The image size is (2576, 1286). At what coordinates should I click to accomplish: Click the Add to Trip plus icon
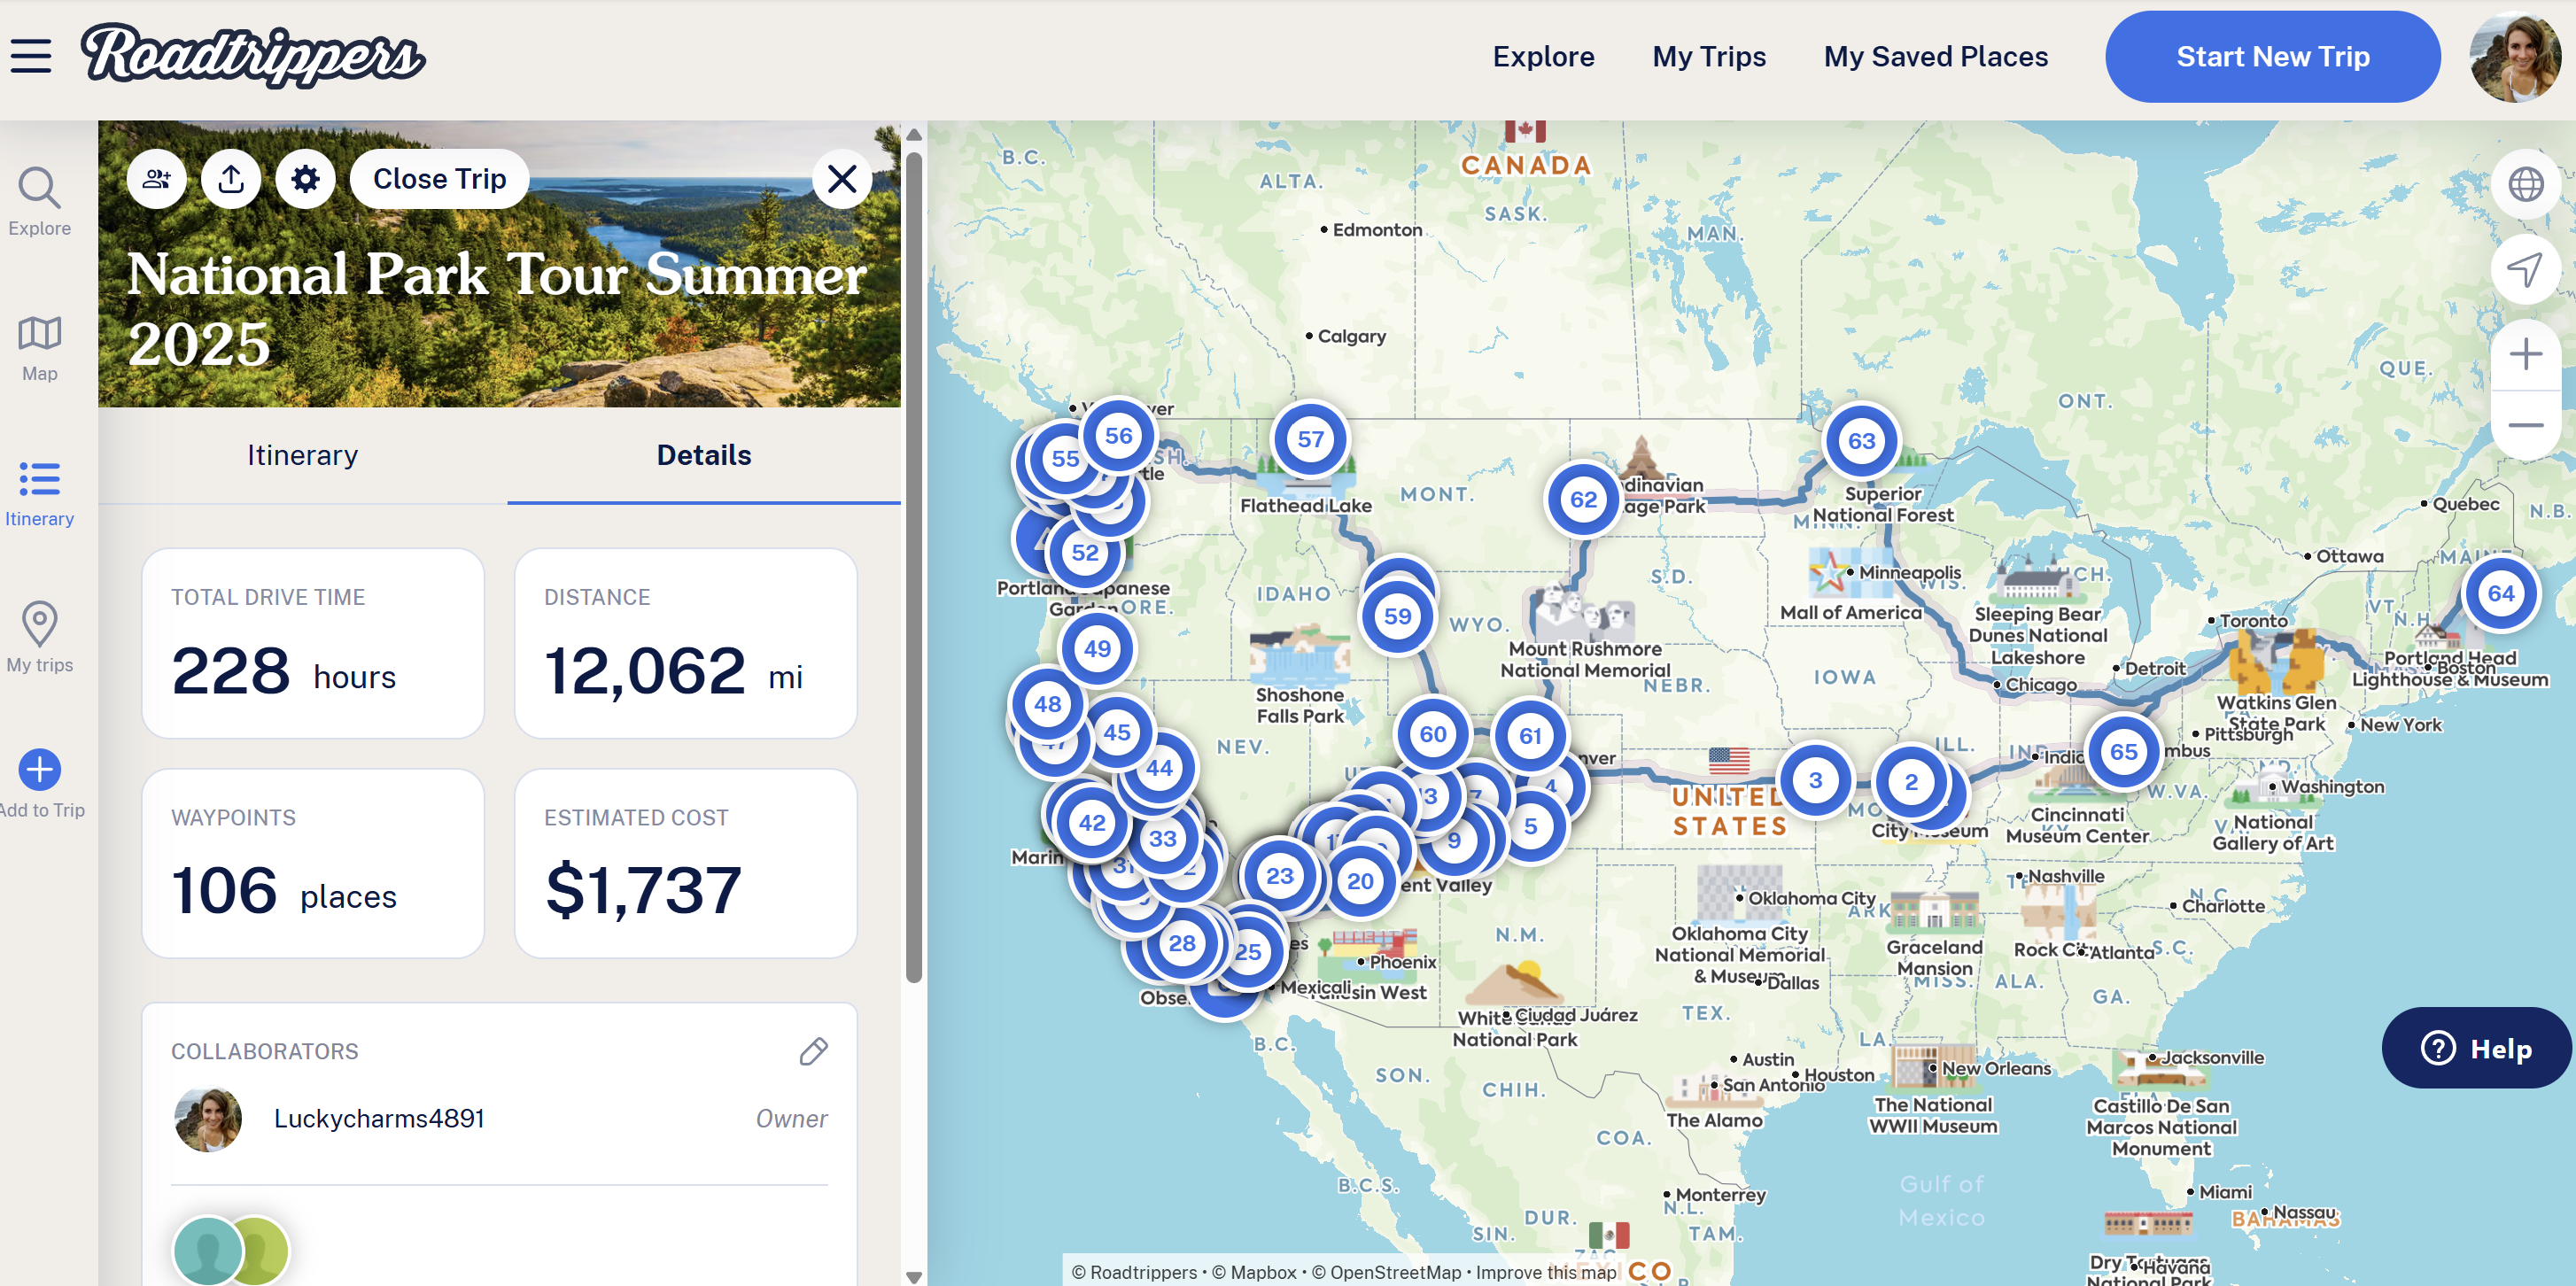[x=40, y=769]
